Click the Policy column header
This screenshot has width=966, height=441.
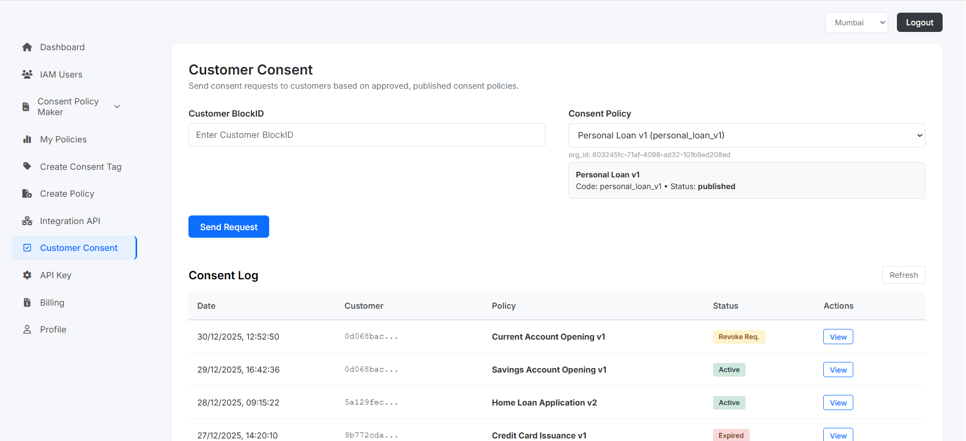504,306
